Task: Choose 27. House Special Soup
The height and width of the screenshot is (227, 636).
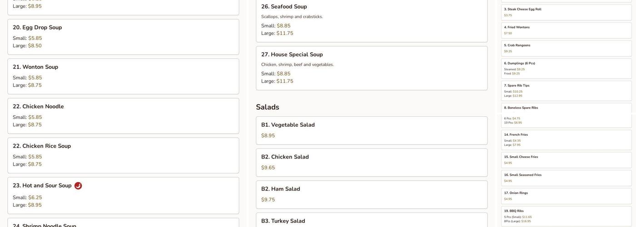Action: tap(372, 68)
